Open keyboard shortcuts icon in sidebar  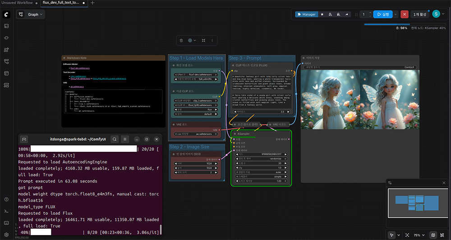(6, 223)
